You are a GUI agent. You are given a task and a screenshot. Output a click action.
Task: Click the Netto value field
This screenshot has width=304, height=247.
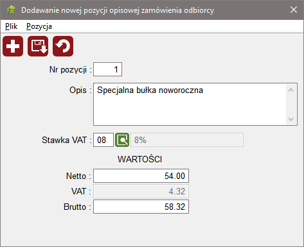point(141,176)
